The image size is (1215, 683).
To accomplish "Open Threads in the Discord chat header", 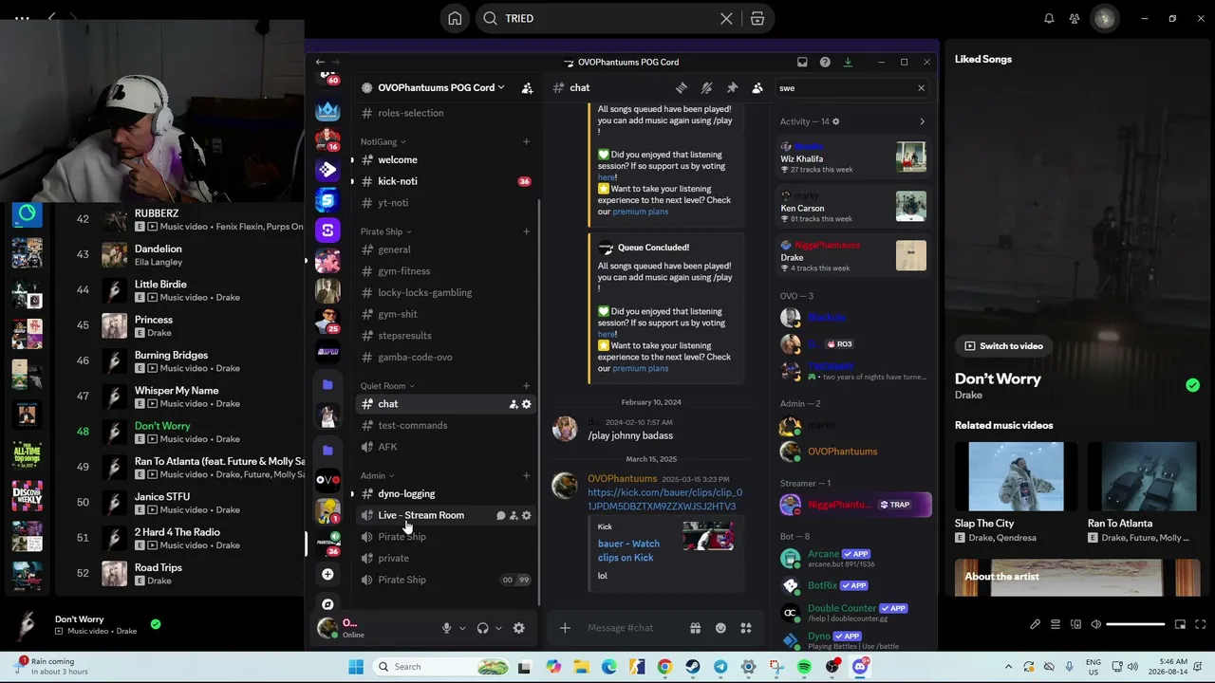I will coord(682,88).
